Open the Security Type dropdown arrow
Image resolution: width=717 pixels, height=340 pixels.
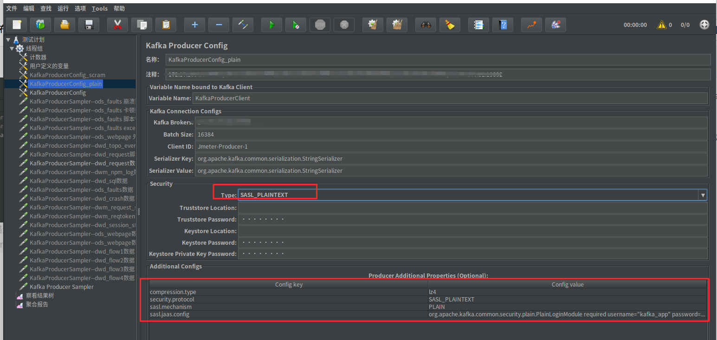pyautogui.click(x=703, y=196)
